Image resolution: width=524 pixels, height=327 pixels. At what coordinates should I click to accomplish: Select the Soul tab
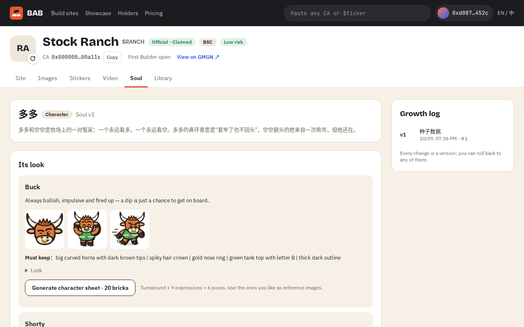(136, 78)
